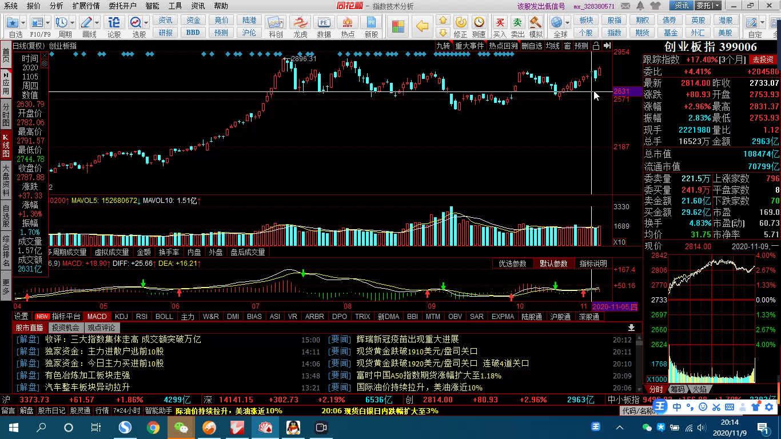
Task: Open the 全球 globe markets icon
Action: [557, 23]
